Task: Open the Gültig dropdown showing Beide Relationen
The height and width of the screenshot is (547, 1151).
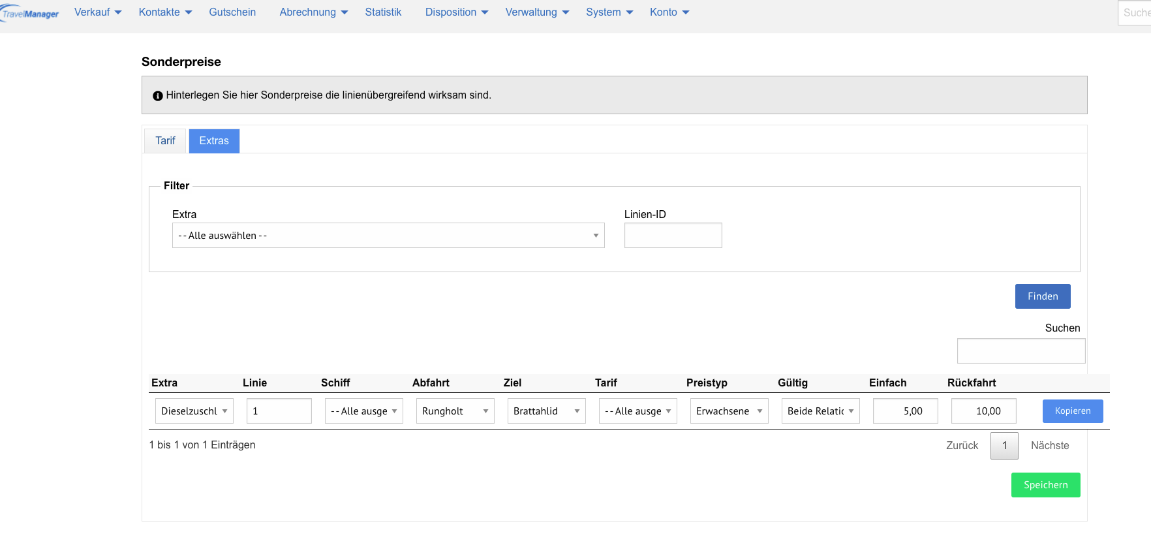Action: [821, 411]
